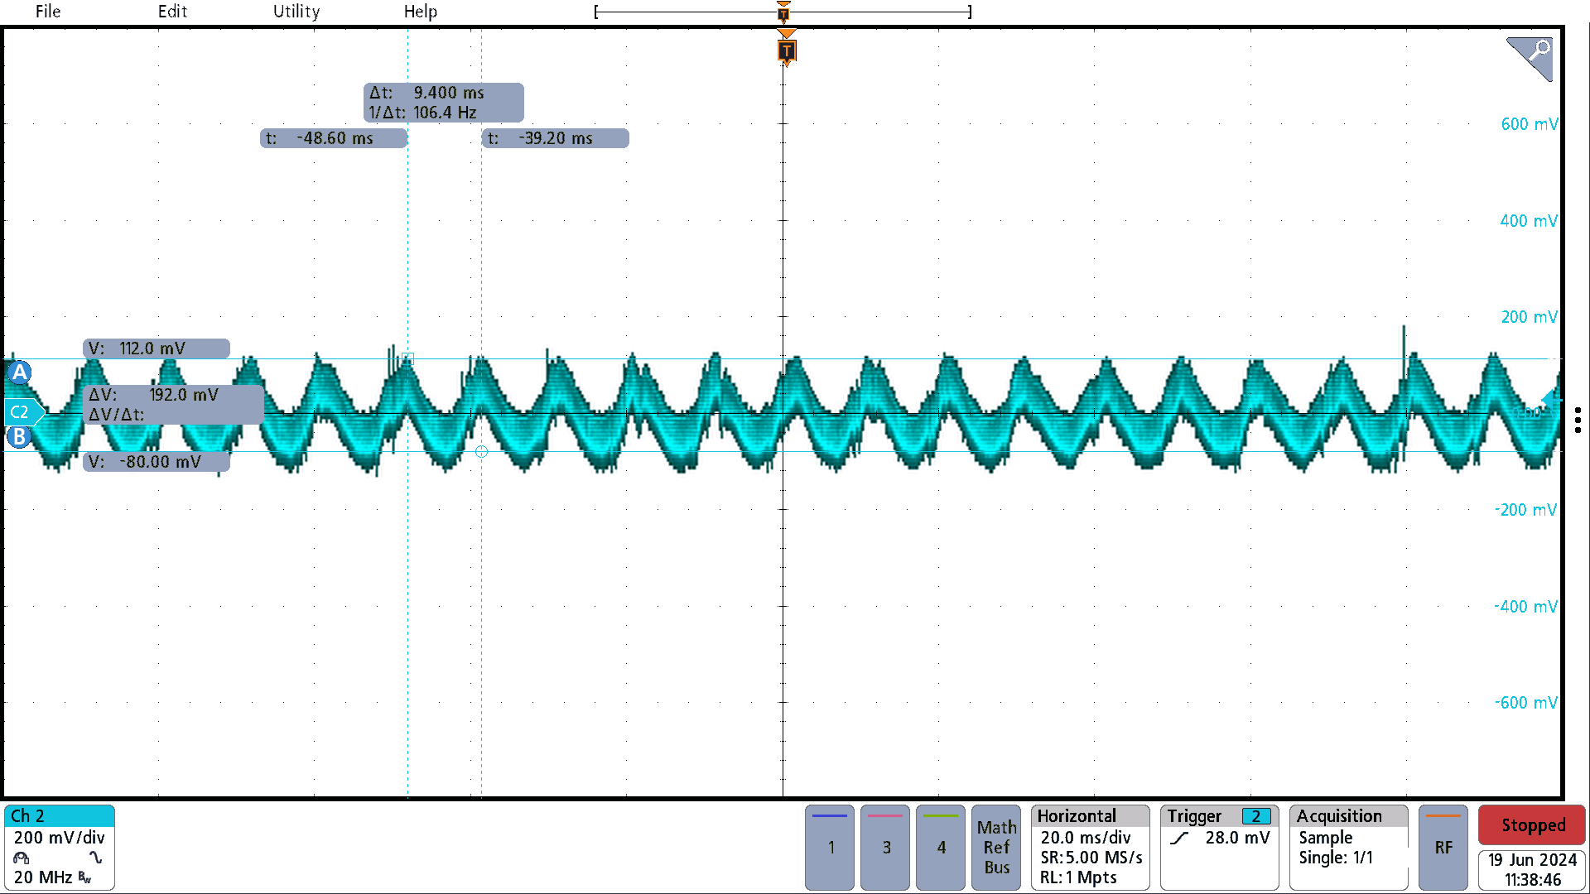This screenshot has width=1590, height=894.
Task: Enable channel 4 button
Action: point(941,847)
